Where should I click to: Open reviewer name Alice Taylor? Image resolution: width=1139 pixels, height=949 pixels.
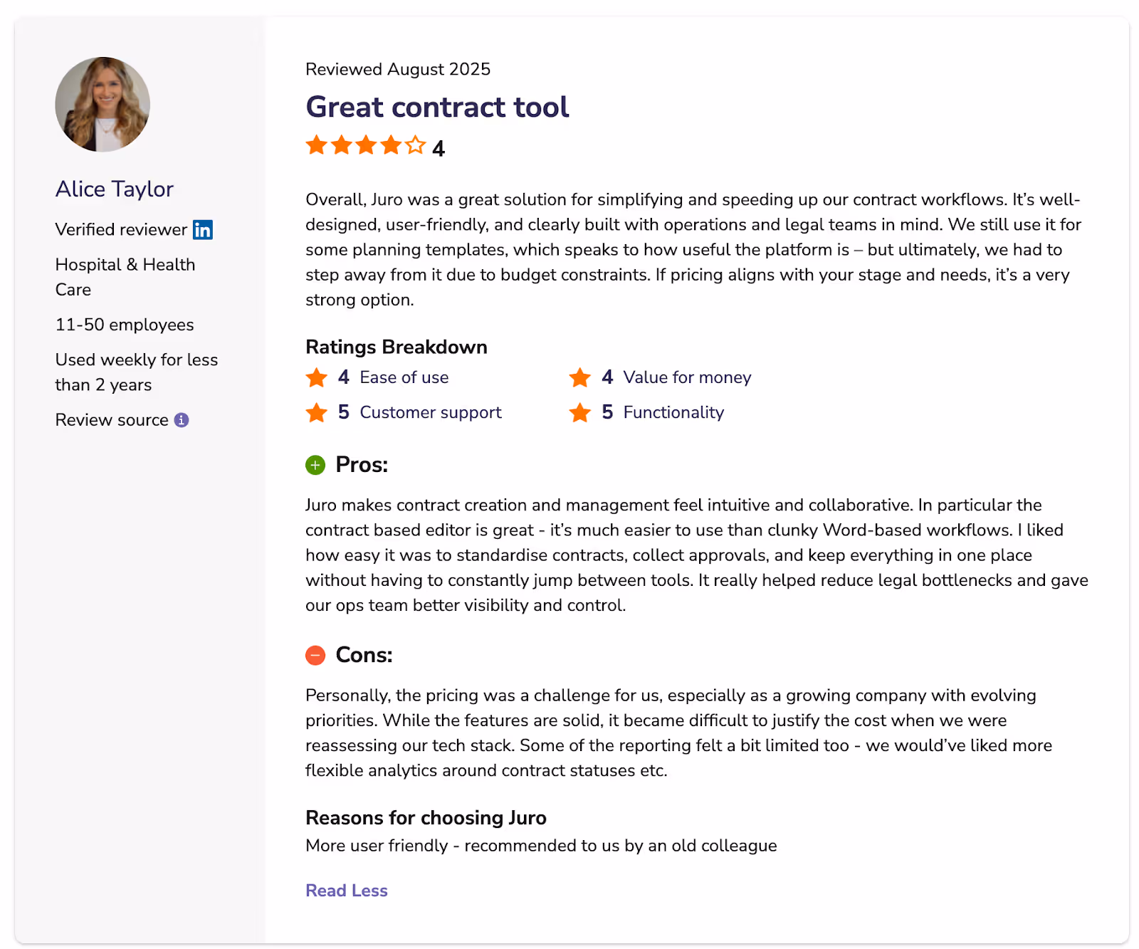click(x=114, y=189)
